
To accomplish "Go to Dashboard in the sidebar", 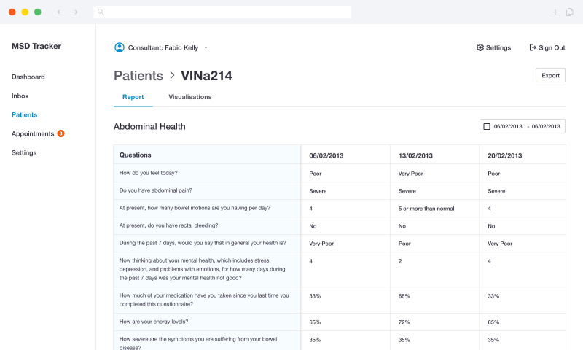I will tap(28, 77).
